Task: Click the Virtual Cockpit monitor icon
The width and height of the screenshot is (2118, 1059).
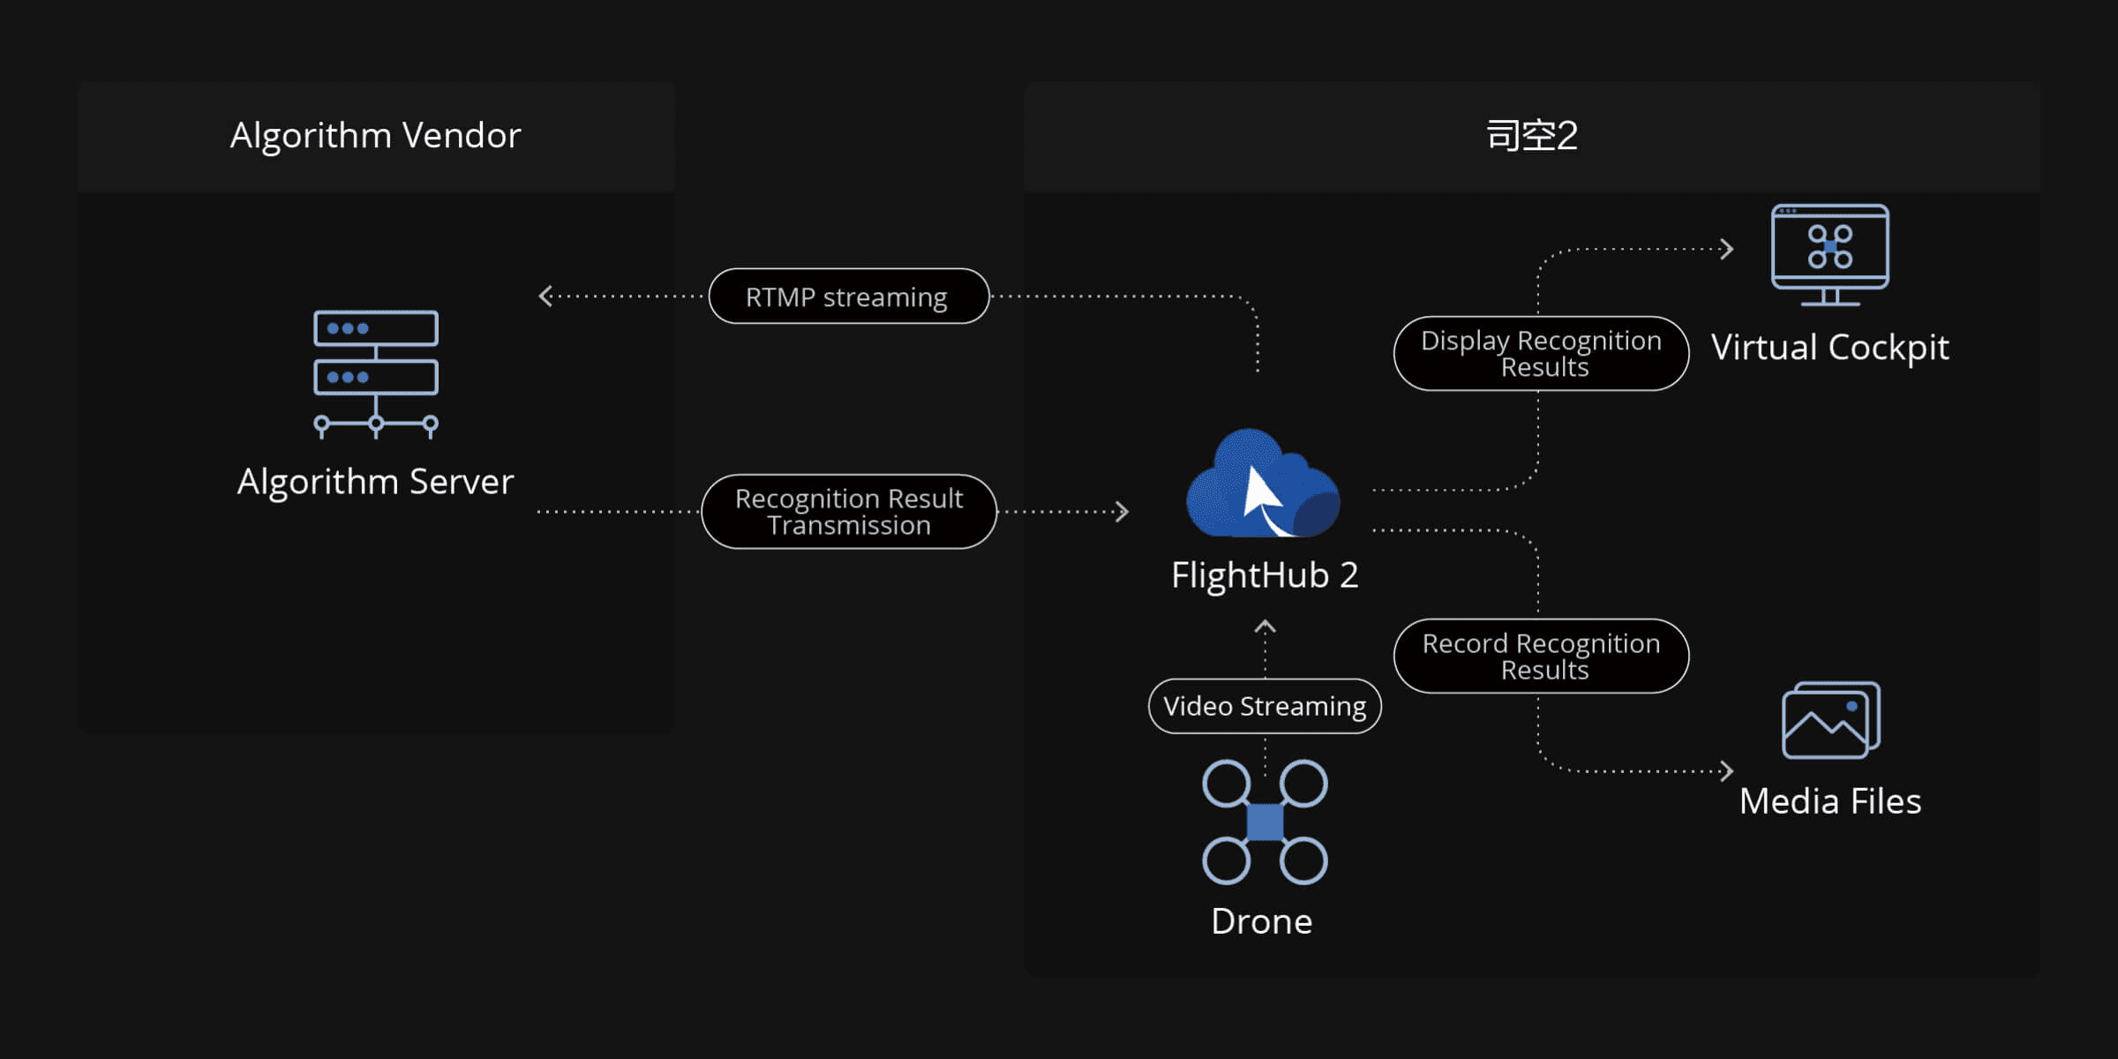Action: pyautogui.click(x=1829, y=254)
